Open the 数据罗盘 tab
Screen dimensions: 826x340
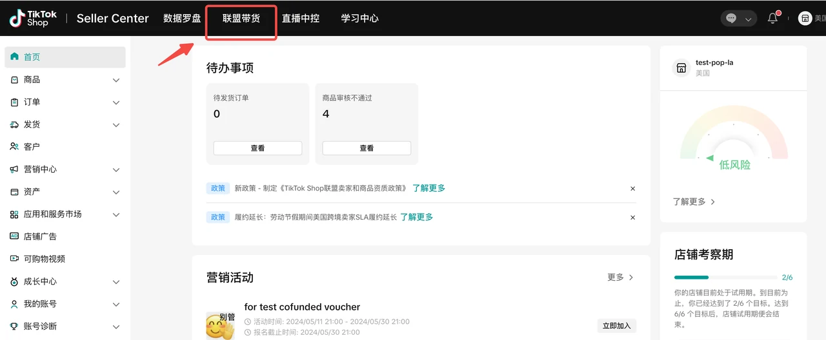coord(182,19)
